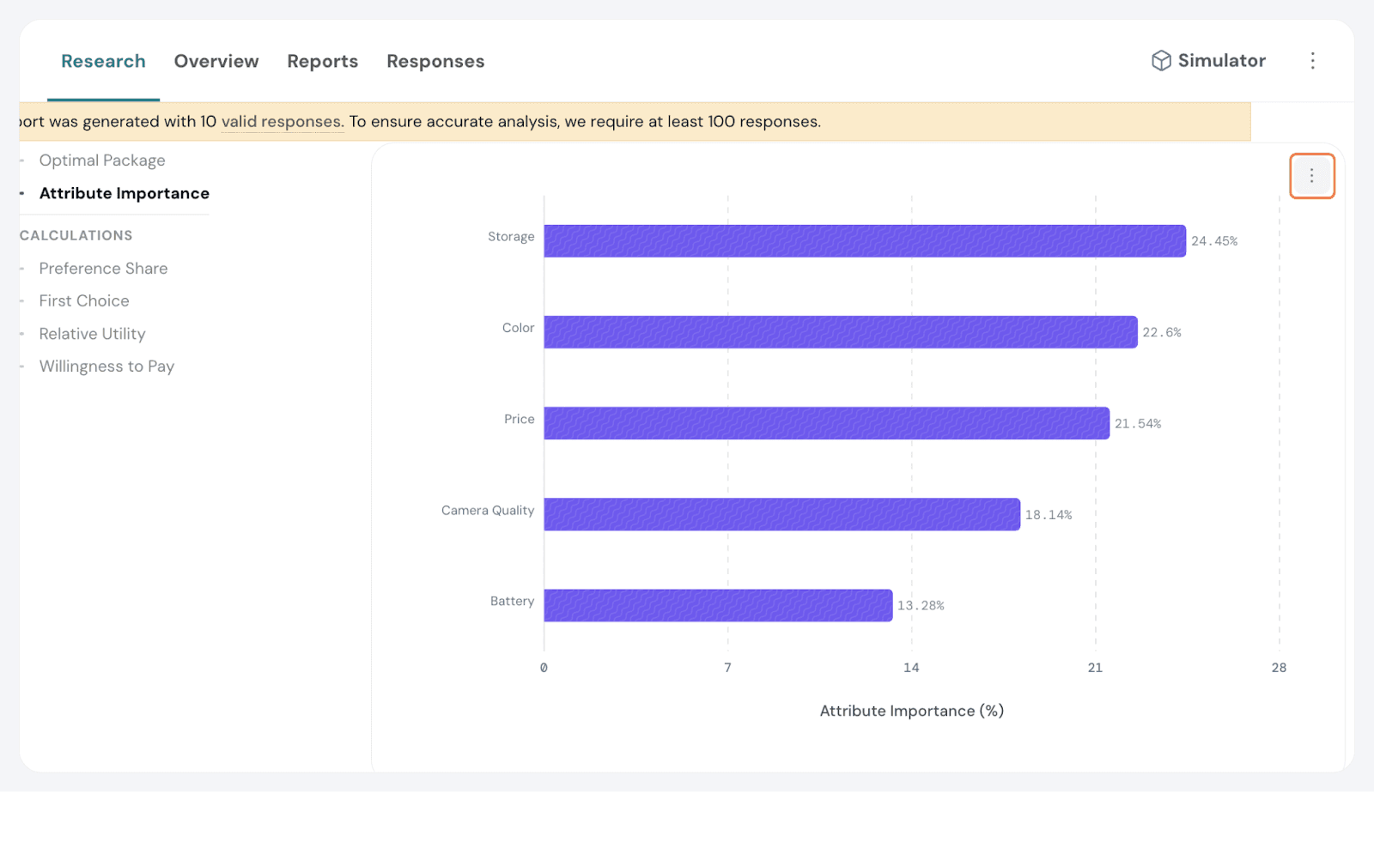Image resolution: width=1374 pixels, height=866 pixels.
Task: Open Relative Utility calculation
Action: pos(92,334)
